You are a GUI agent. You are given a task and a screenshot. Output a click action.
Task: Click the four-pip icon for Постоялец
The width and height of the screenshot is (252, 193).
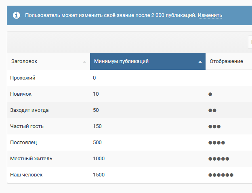click(x=216, y=143)
